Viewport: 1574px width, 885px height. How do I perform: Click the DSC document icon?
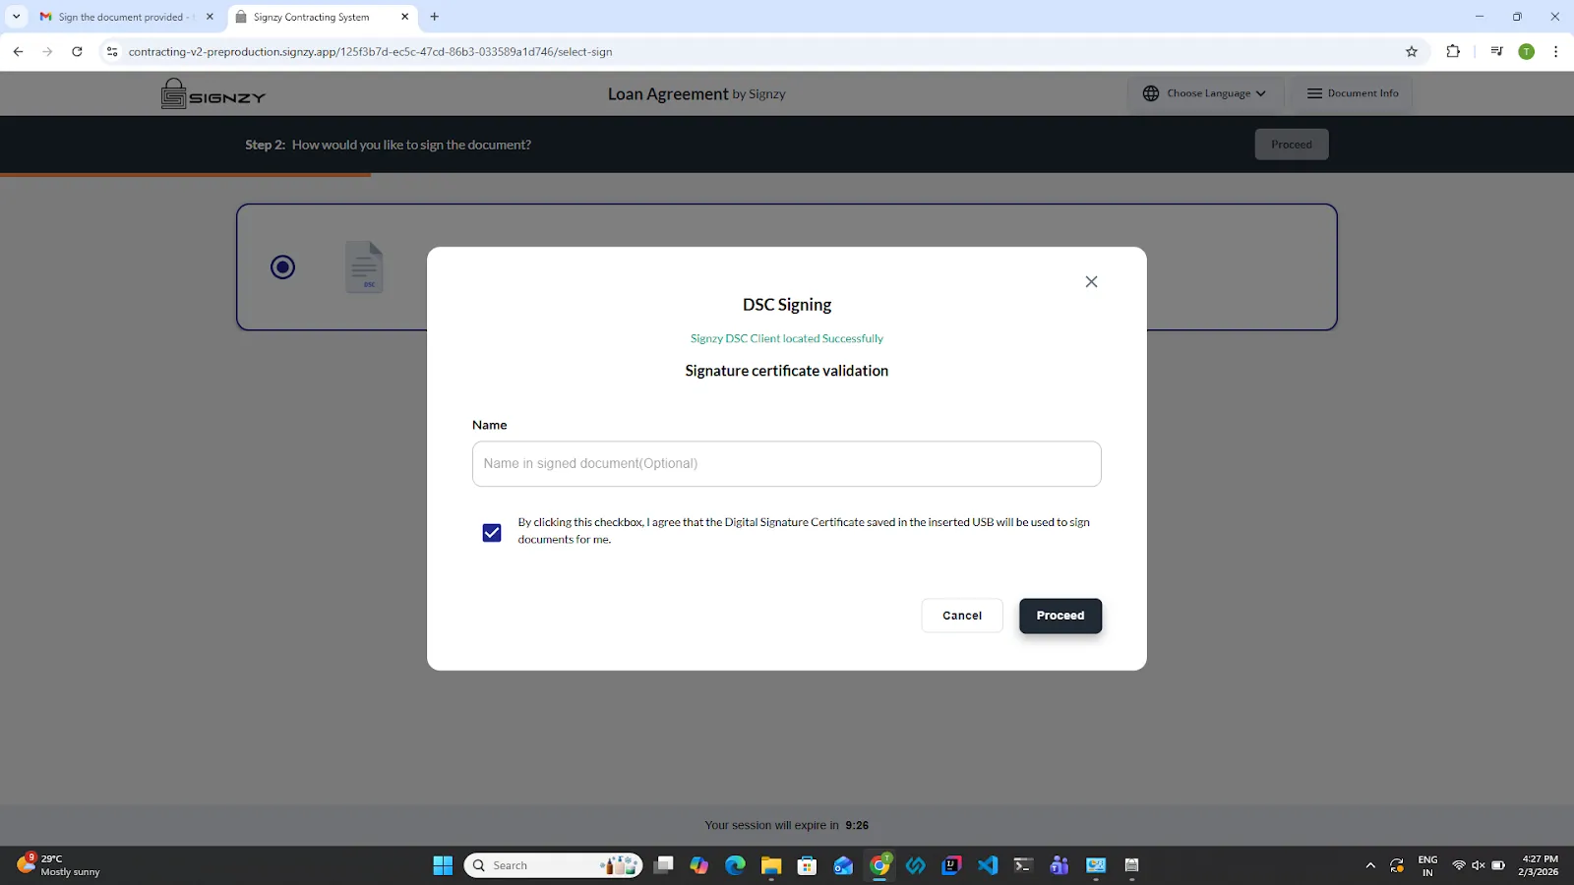click(364, 266)
